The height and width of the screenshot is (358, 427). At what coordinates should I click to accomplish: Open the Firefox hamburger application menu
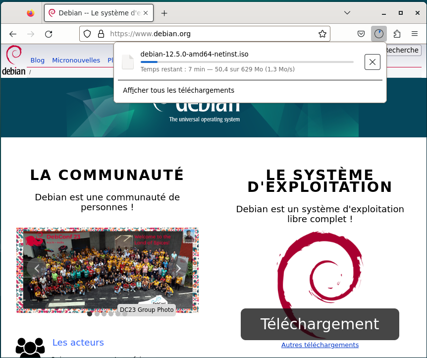coord(415,34)
